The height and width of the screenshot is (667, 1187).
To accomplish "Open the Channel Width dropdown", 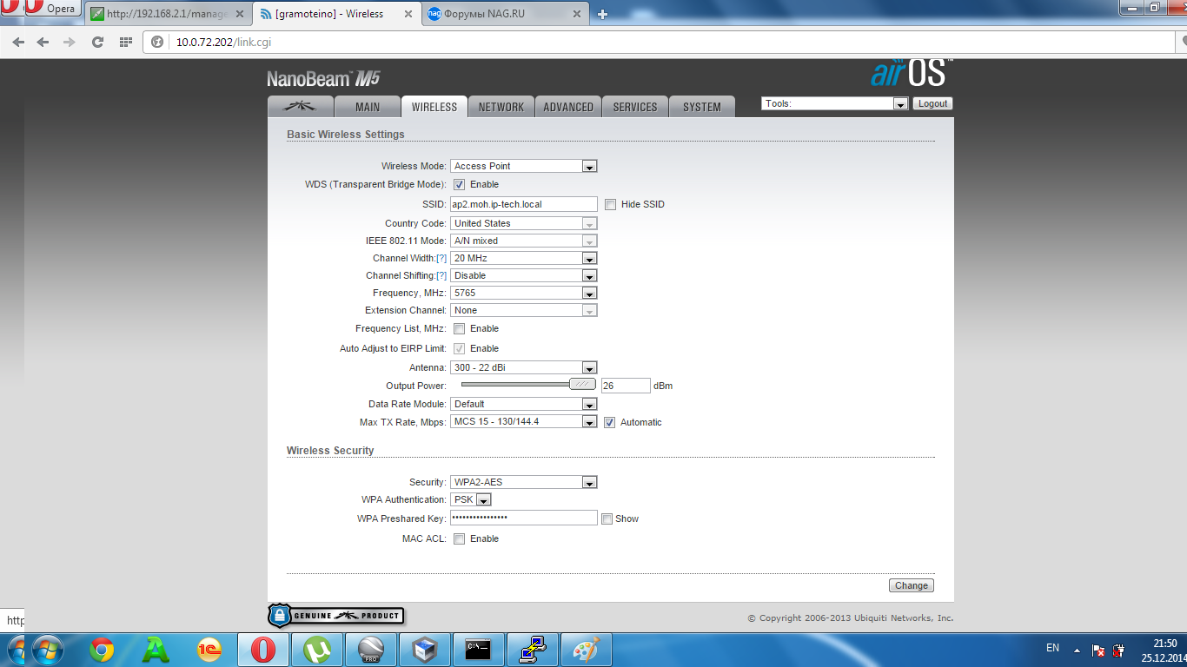I will pyautogui.click(x=524, y=258).
